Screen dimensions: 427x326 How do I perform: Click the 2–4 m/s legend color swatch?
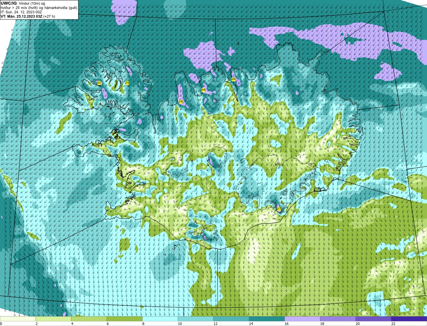pyautogui.click(x=53, y=319)
